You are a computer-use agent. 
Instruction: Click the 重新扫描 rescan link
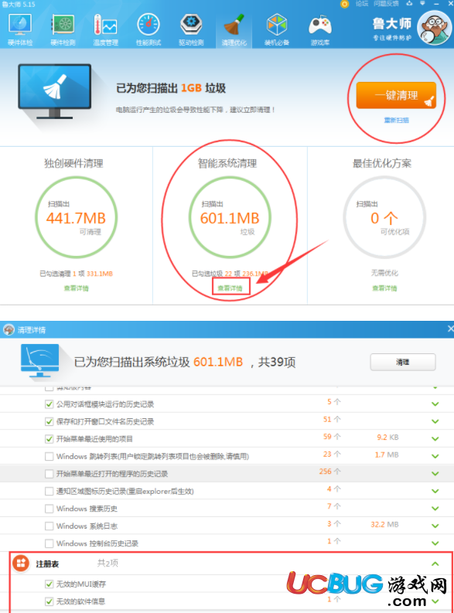point(396,121)
